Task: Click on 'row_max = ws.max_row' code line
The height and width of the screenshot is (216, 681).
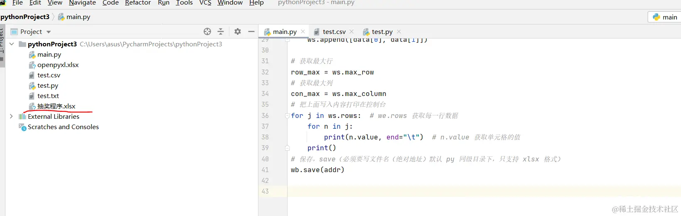Action: [x=332, y=72]
